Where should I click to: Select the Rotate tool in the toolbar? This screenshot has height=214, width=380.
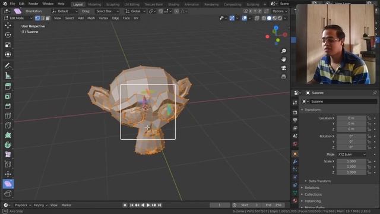coord(8,35)
